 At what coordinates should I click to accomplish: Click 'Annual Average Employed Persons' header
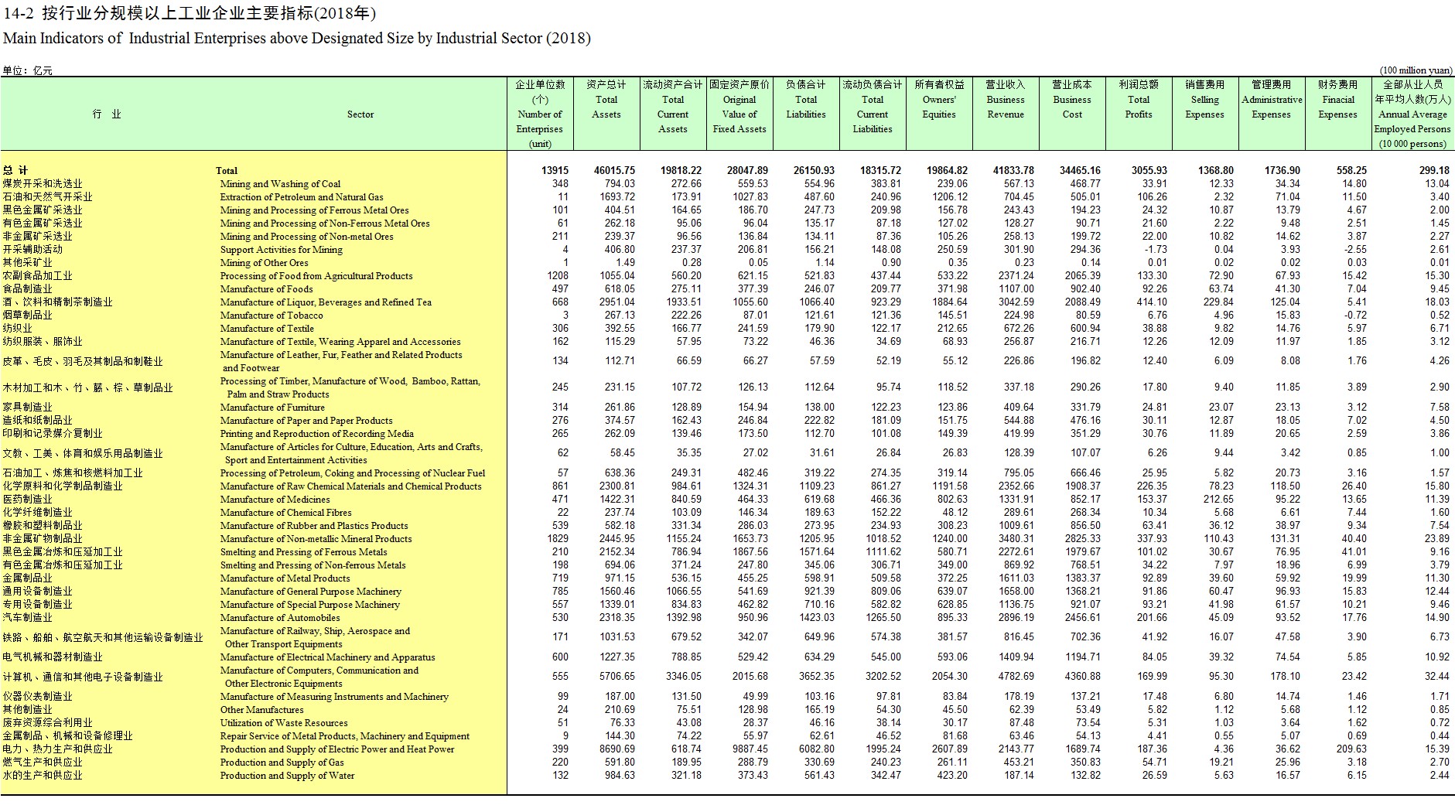(1412, 114)
